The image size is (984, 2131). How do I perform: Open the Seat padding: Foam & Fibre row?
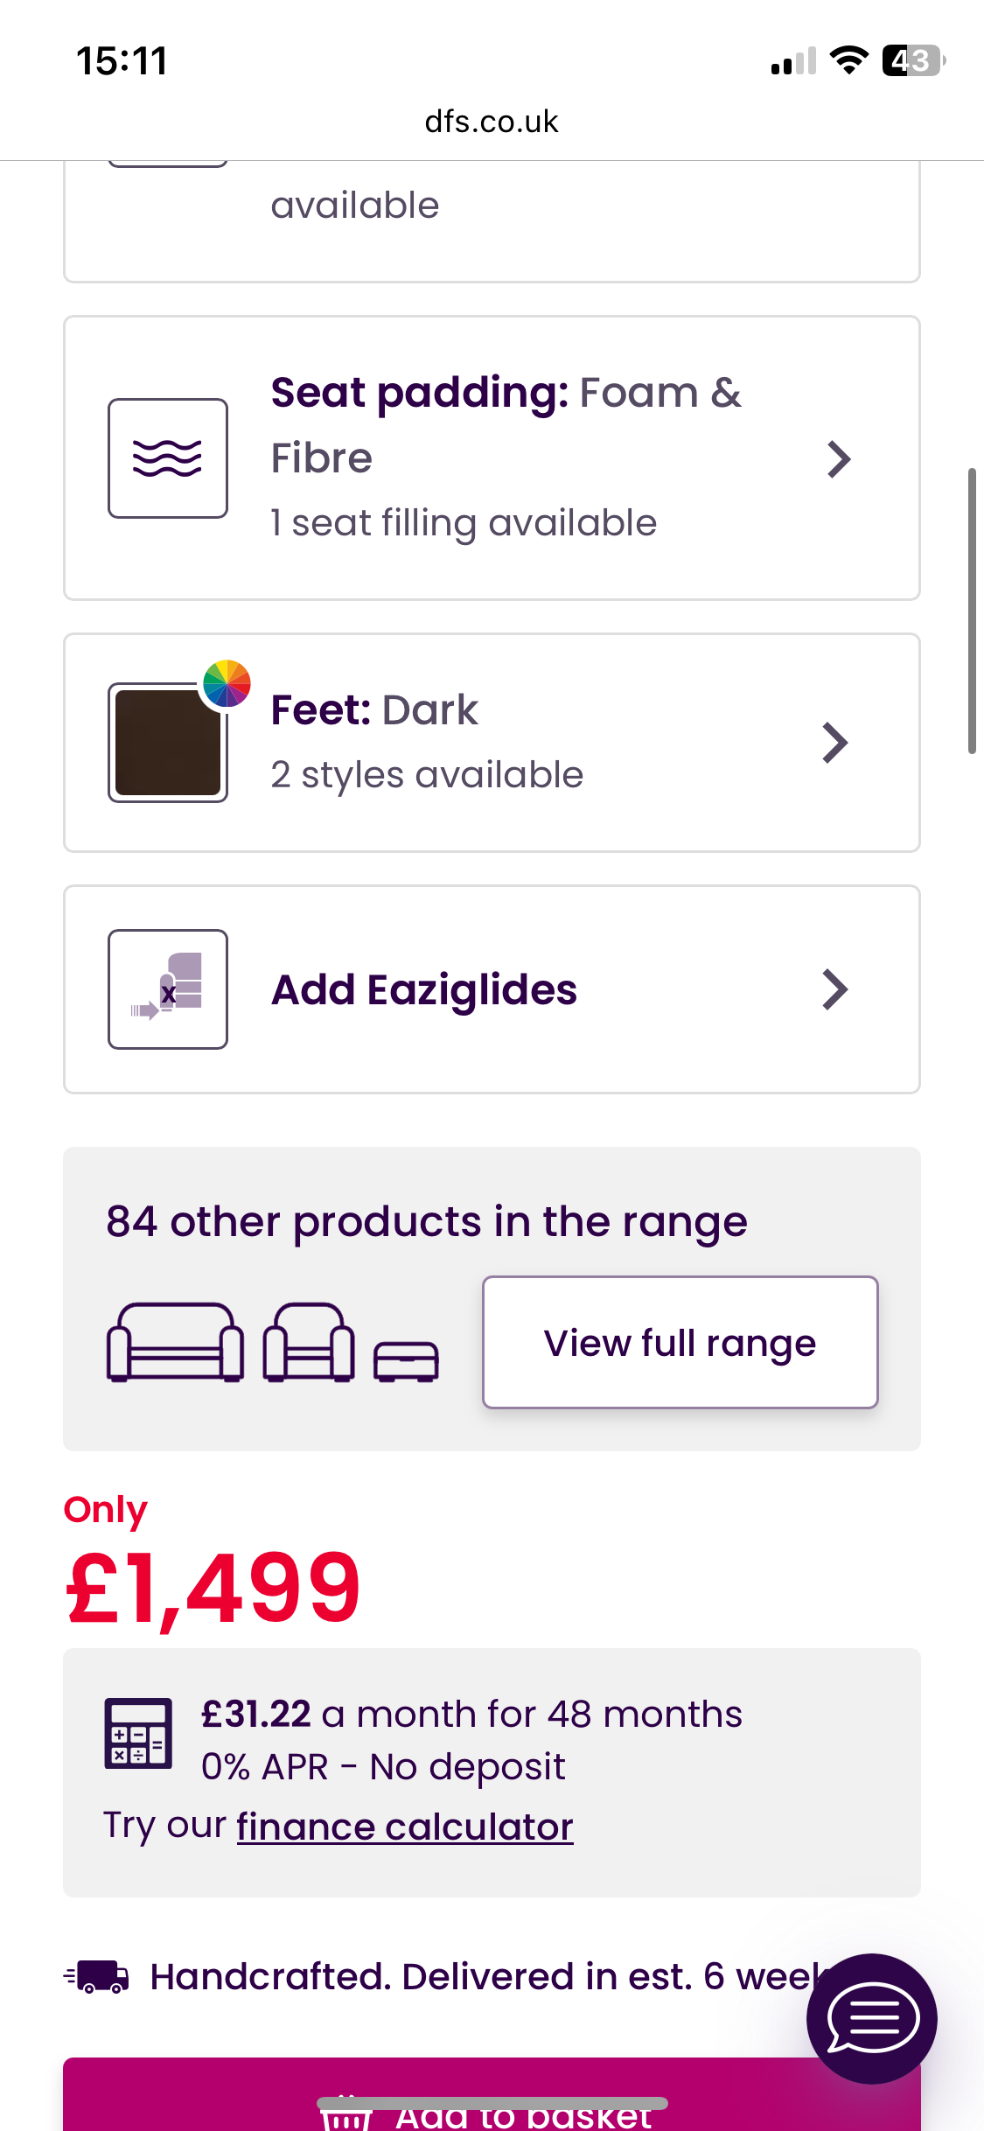point(492,458)
